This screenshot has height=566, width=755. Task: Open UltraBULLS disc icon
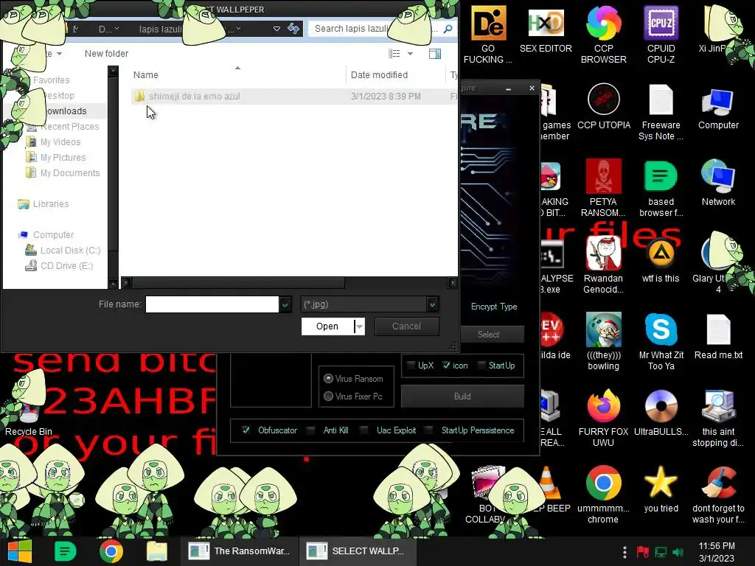pyautogui.click(x=661, y=413)
